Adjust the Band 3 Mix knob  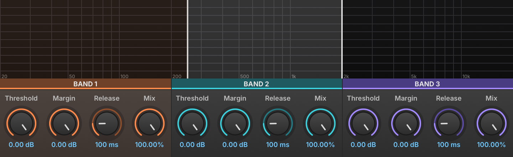click(492, 123)
